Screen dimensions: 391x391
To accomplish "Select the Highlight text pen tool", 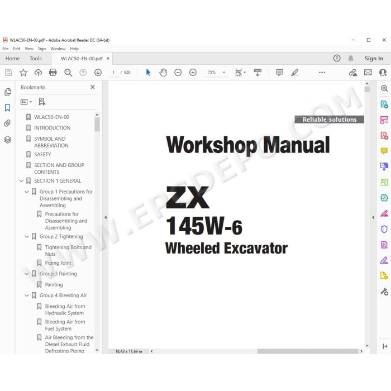I will click(x=294, y=72).
